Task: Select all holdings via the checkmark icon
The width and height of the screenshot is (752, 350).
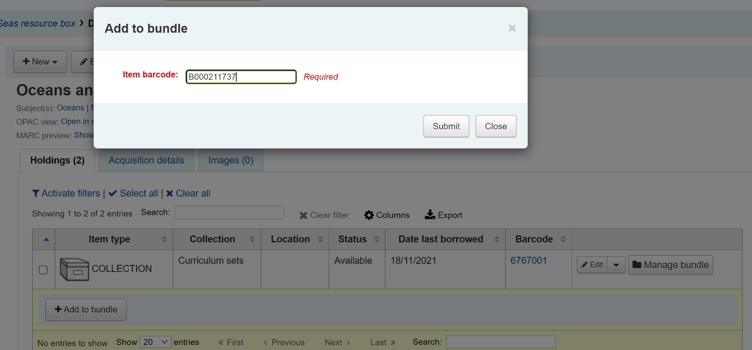Action: (x=113, y=193)
